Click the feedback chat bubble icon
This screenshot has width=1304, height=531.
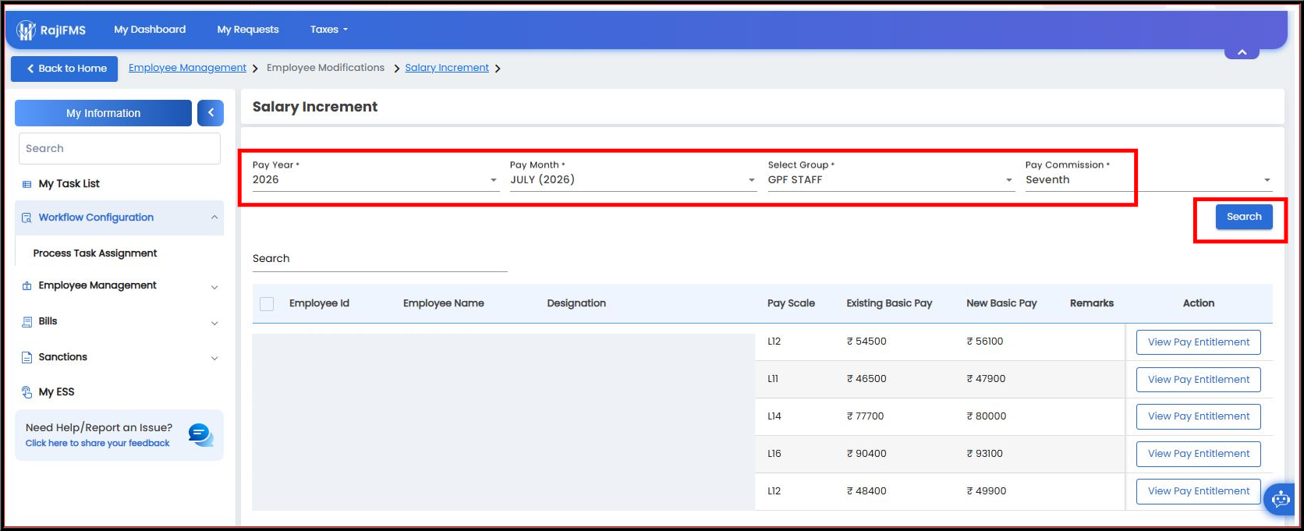[200, 435]
